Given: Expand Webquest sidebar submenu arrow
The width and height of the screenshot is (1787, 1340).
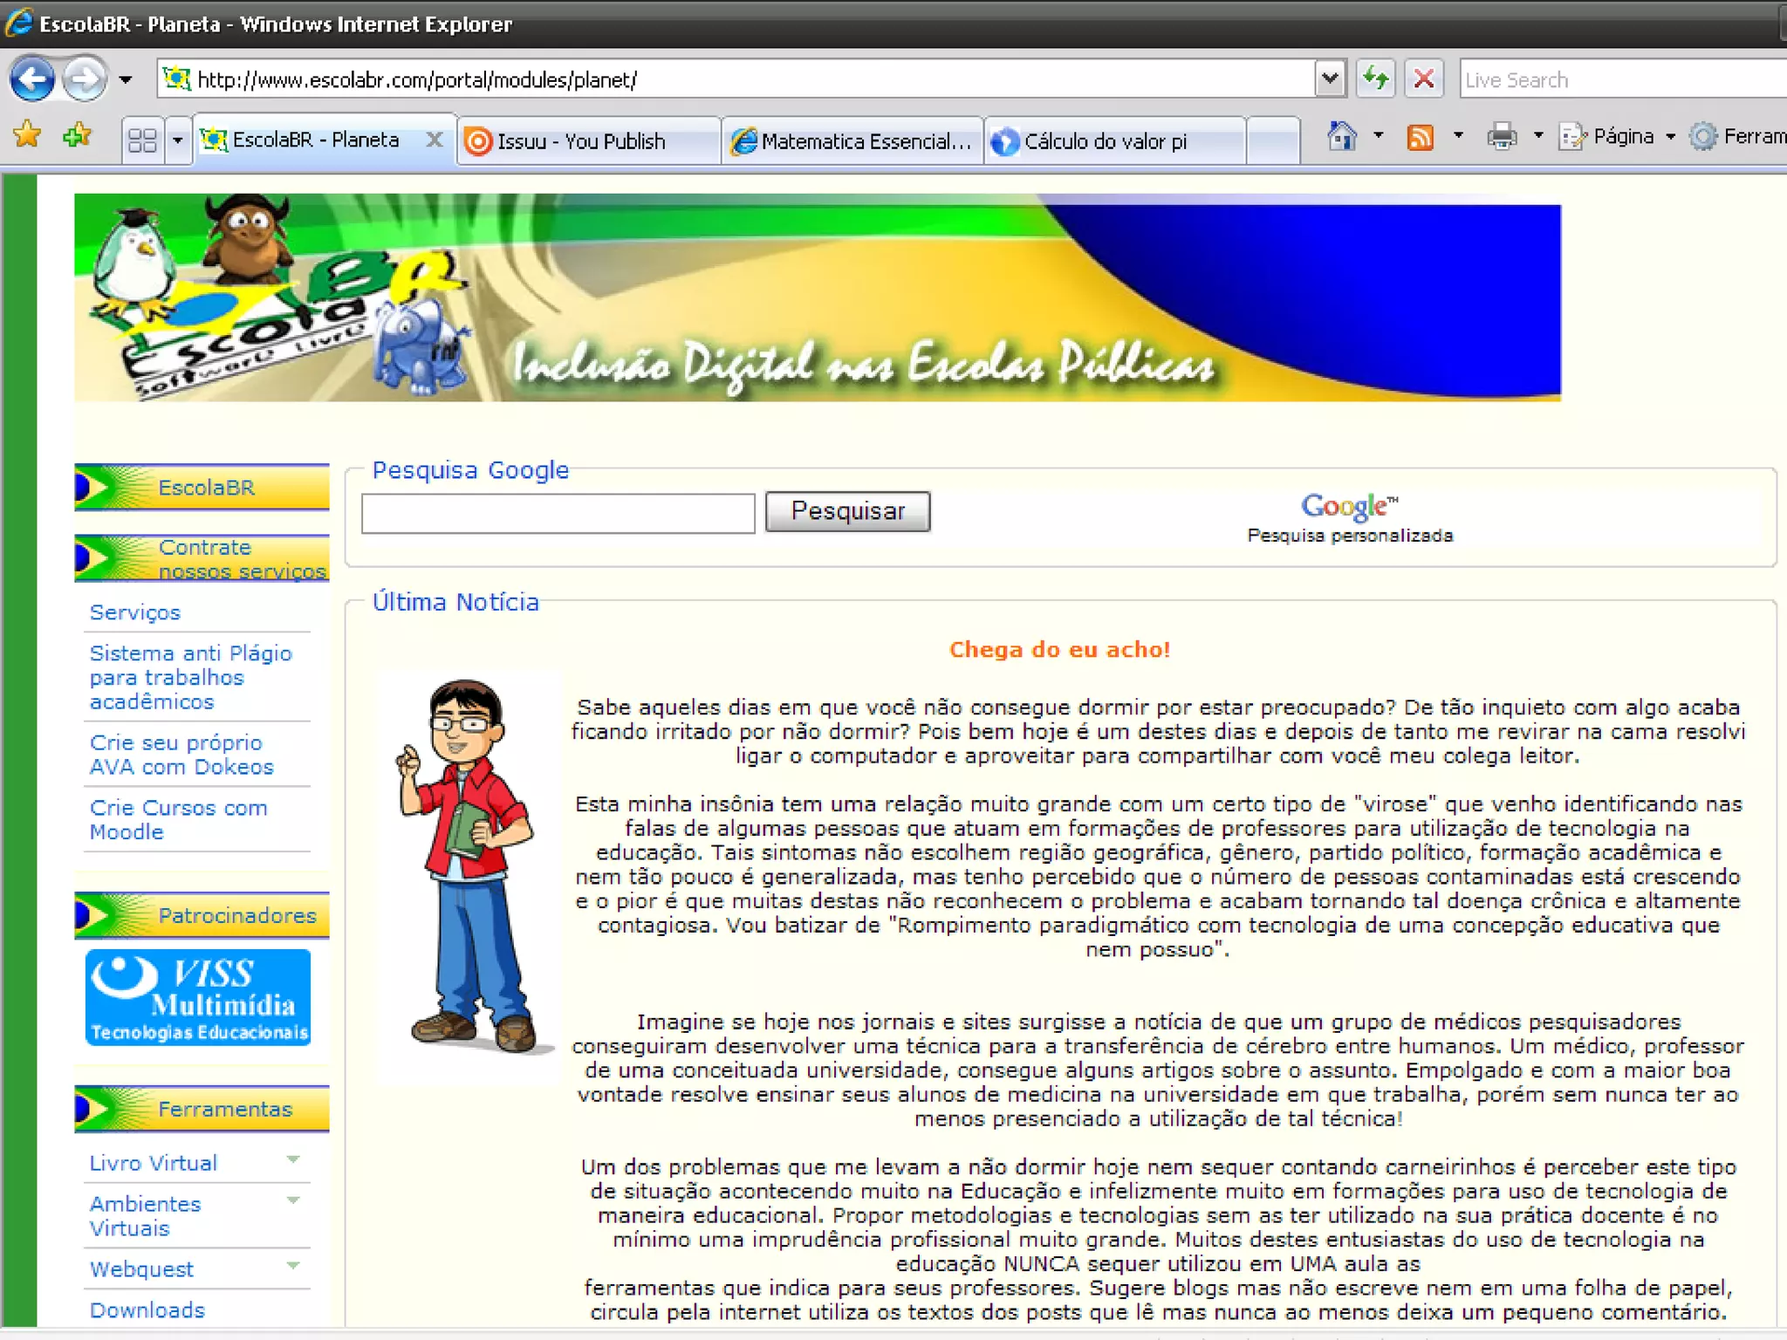Looking at the screenshot, I should tap(293, 1265).
